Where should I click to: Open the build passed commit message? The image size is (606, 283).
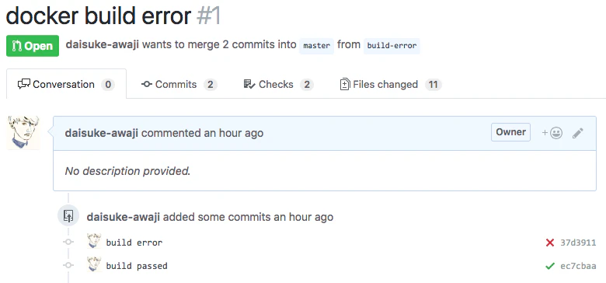(137, 266)
